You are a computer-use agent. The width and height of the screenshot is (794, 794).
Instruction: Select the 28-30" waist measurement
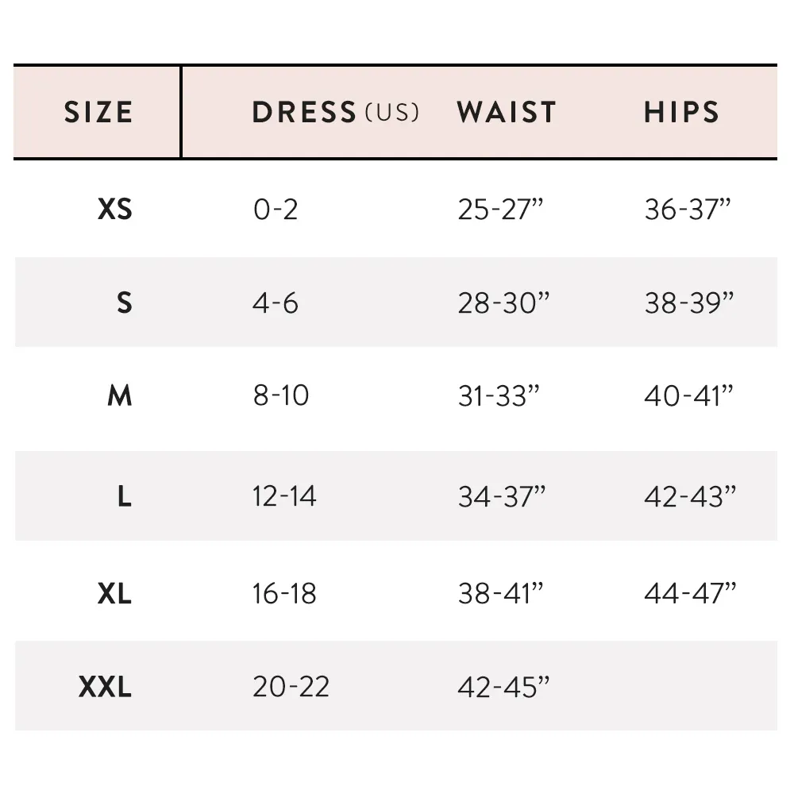coord(503,303)
